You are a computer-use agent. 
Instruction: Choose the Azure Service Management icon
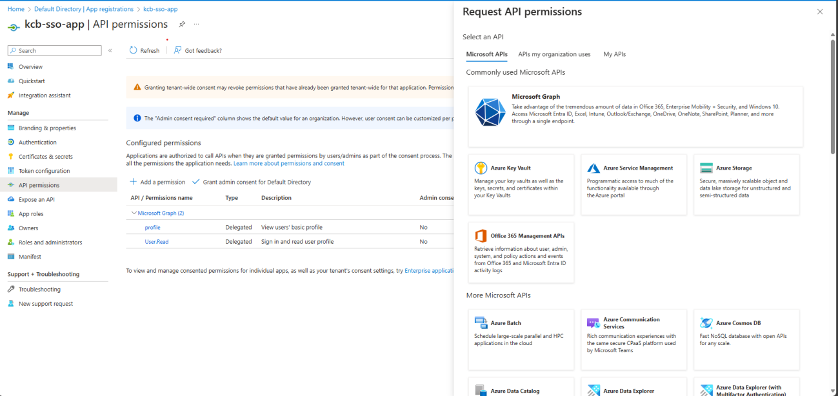pyautogui.click(x=594, y=168)
